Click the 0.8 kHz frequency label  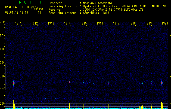pyautogui.click(x=2, y=76)
